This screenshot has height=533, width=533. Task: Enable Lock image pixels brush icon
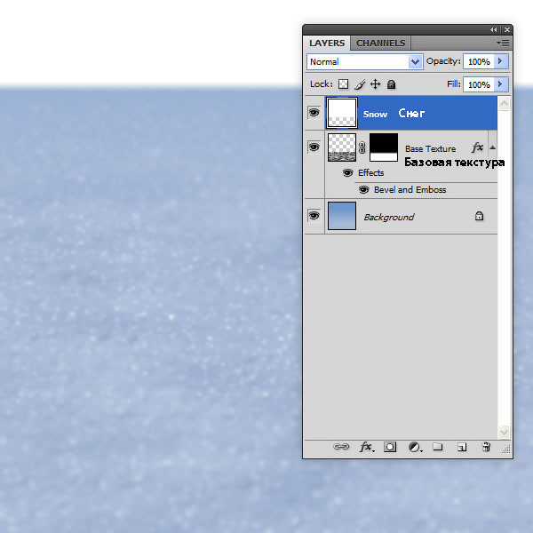tap(360, 84)
